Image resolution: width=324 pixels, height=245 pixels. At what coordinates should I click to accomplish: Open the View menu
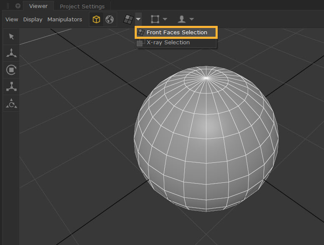tap(12, 20)
